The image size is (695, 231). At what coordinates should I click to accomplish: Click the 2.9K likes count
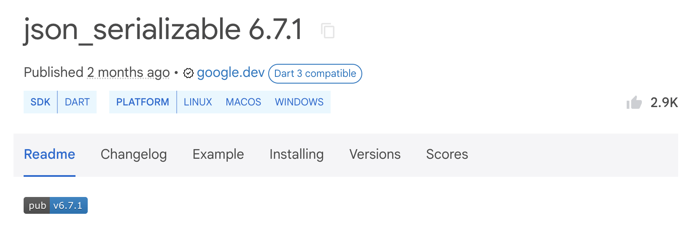click(x=664, y=102)
